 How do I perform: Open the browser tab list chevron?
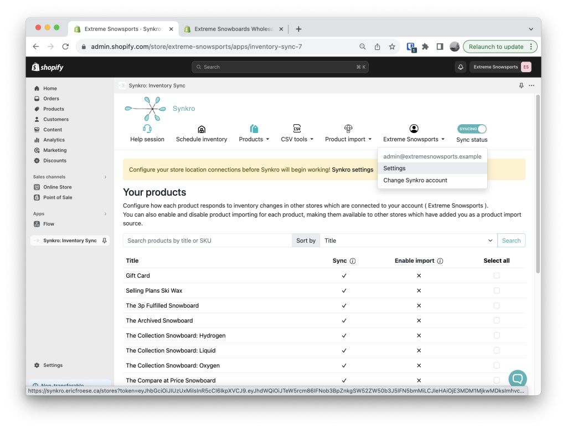531,29
